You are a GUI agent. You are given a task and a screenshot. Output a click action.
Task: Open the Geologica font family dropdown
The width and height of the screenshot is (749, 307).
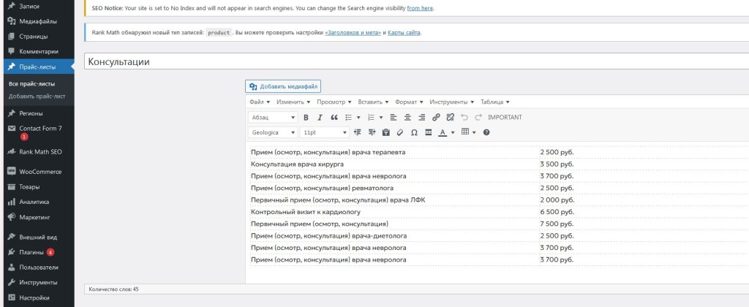click(272, 132)
